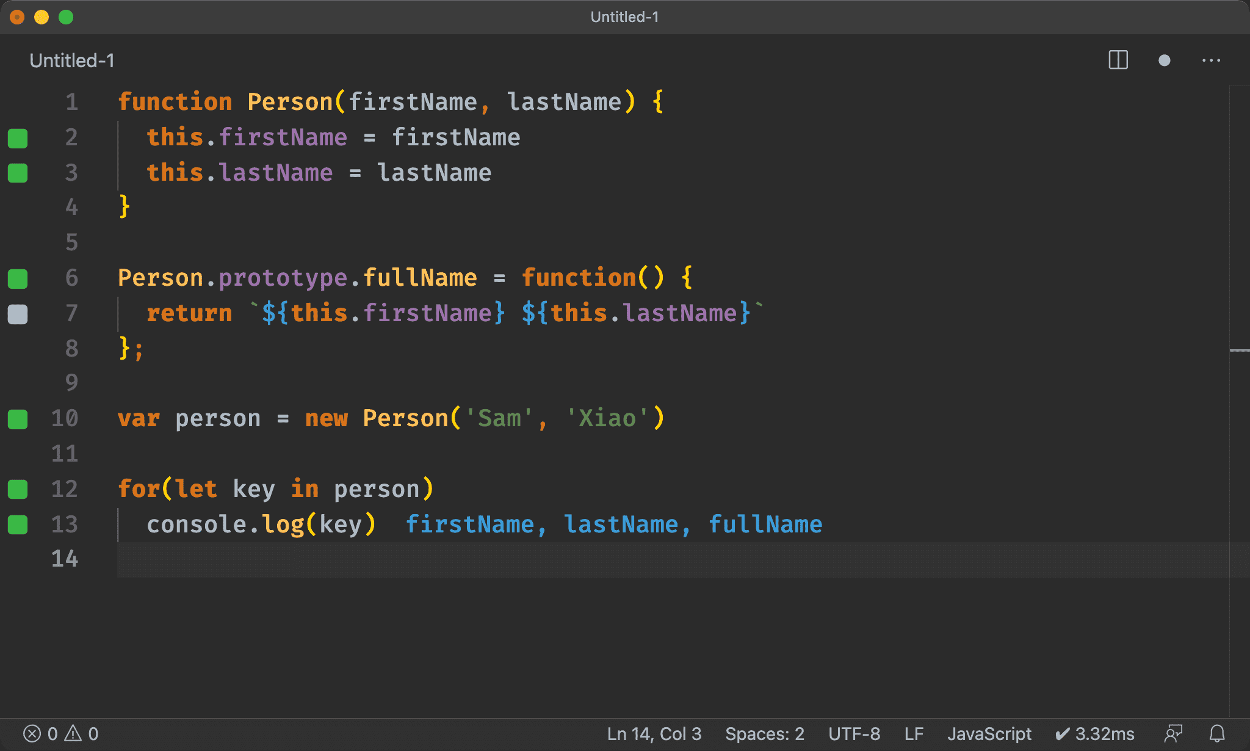Viewport: 1250px width, 751px height.
Task: Click the split editor icon
Action: point(1118,60)
